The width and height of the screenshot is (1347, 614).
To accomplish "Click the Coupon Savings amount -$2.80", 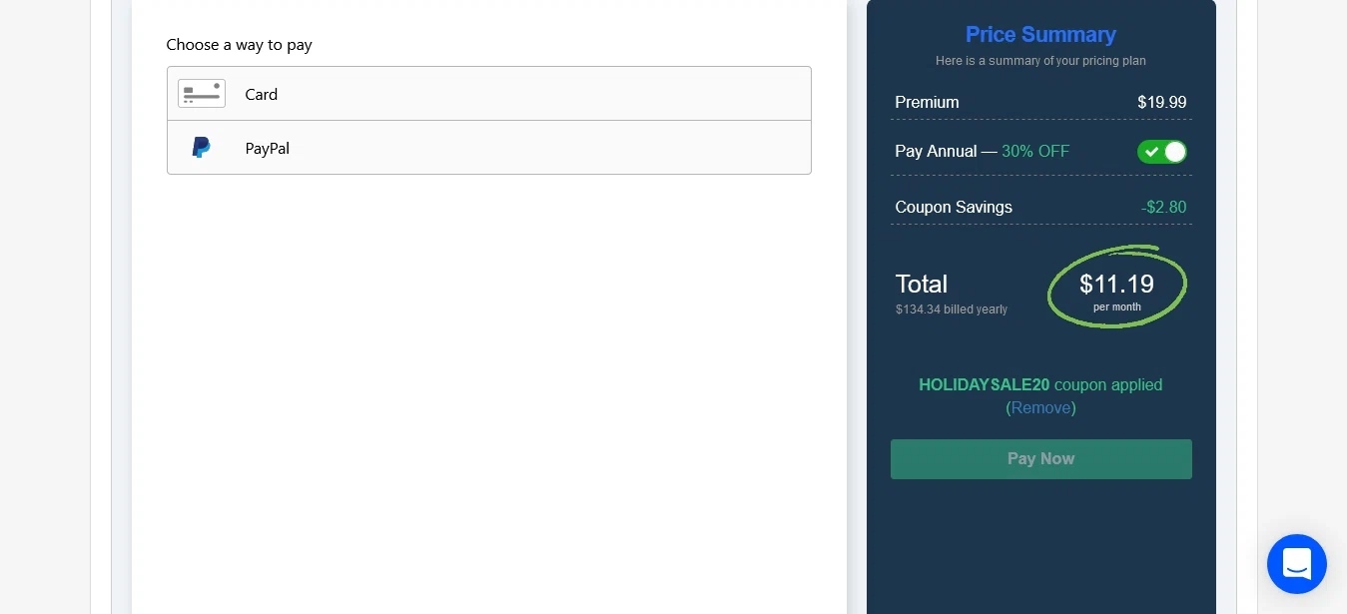I will tap(1164, 208).
